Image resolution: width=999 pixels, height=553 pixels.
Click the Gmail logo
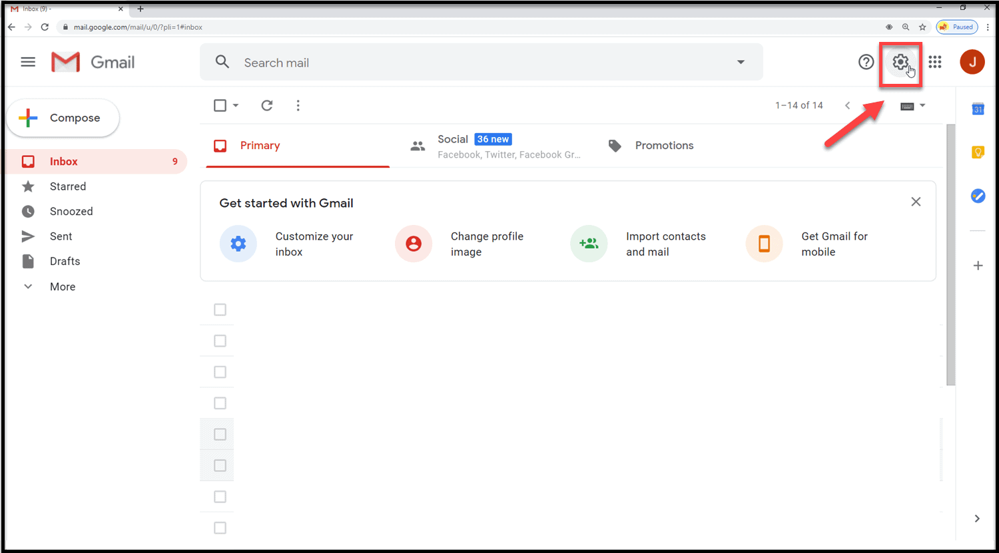(93, 62)
